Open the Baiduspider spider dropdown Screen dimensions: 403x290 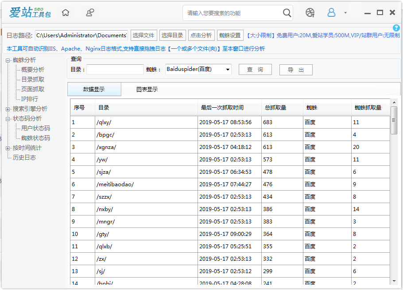tap(198, 69)
